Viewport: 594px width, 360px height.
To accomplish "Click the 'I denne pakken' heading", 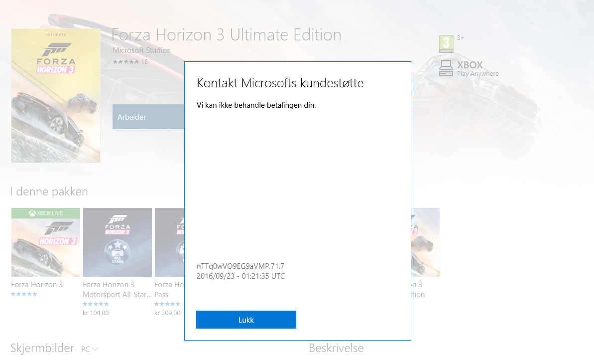I will click(49, 191).
